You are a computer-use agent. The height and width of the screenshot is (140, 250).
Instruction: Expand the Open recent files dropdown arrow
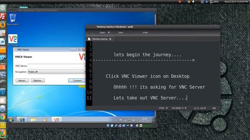(109, 32)
